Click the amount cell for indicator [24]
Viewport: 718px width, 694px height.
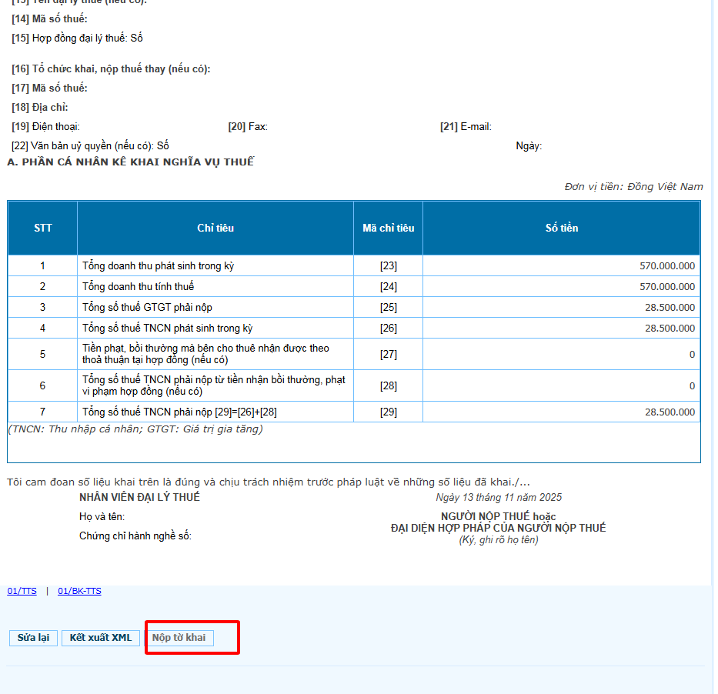pyautogui.click(x=666, y=287)
